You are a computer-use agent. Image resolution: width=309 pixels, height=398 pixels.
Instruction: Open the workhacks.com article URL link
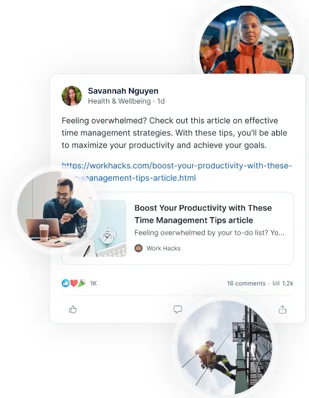pos(177,171)
